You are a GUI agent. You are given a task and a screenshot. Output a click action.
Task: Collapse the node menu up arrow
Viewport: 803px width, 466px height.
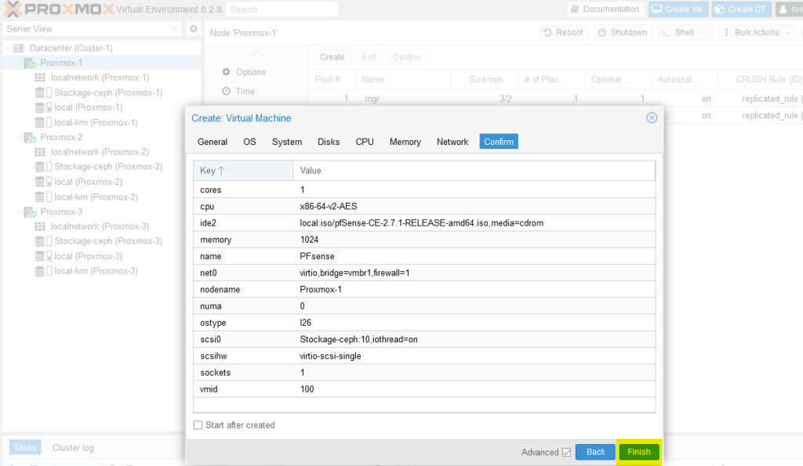tap(256, 53)
